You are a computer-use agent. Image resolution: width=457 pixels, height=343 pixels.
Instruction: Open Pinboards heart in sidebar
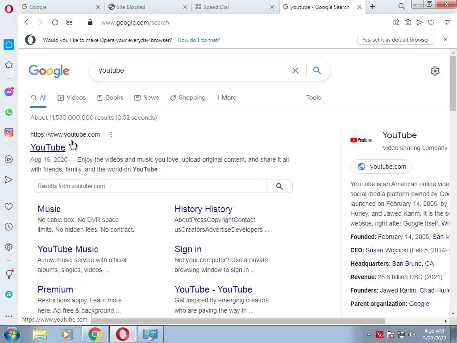coord(9,206)
